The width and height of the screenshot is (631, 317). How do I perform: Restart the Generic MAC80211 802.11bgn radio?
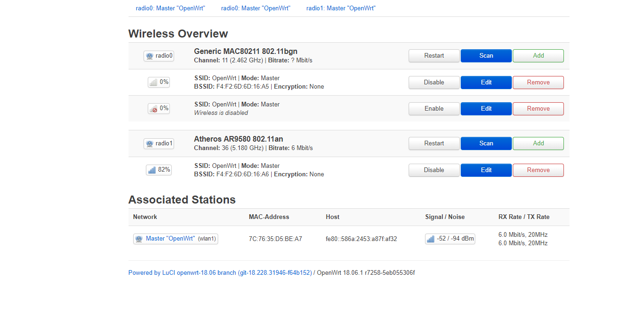click(434, 56)
